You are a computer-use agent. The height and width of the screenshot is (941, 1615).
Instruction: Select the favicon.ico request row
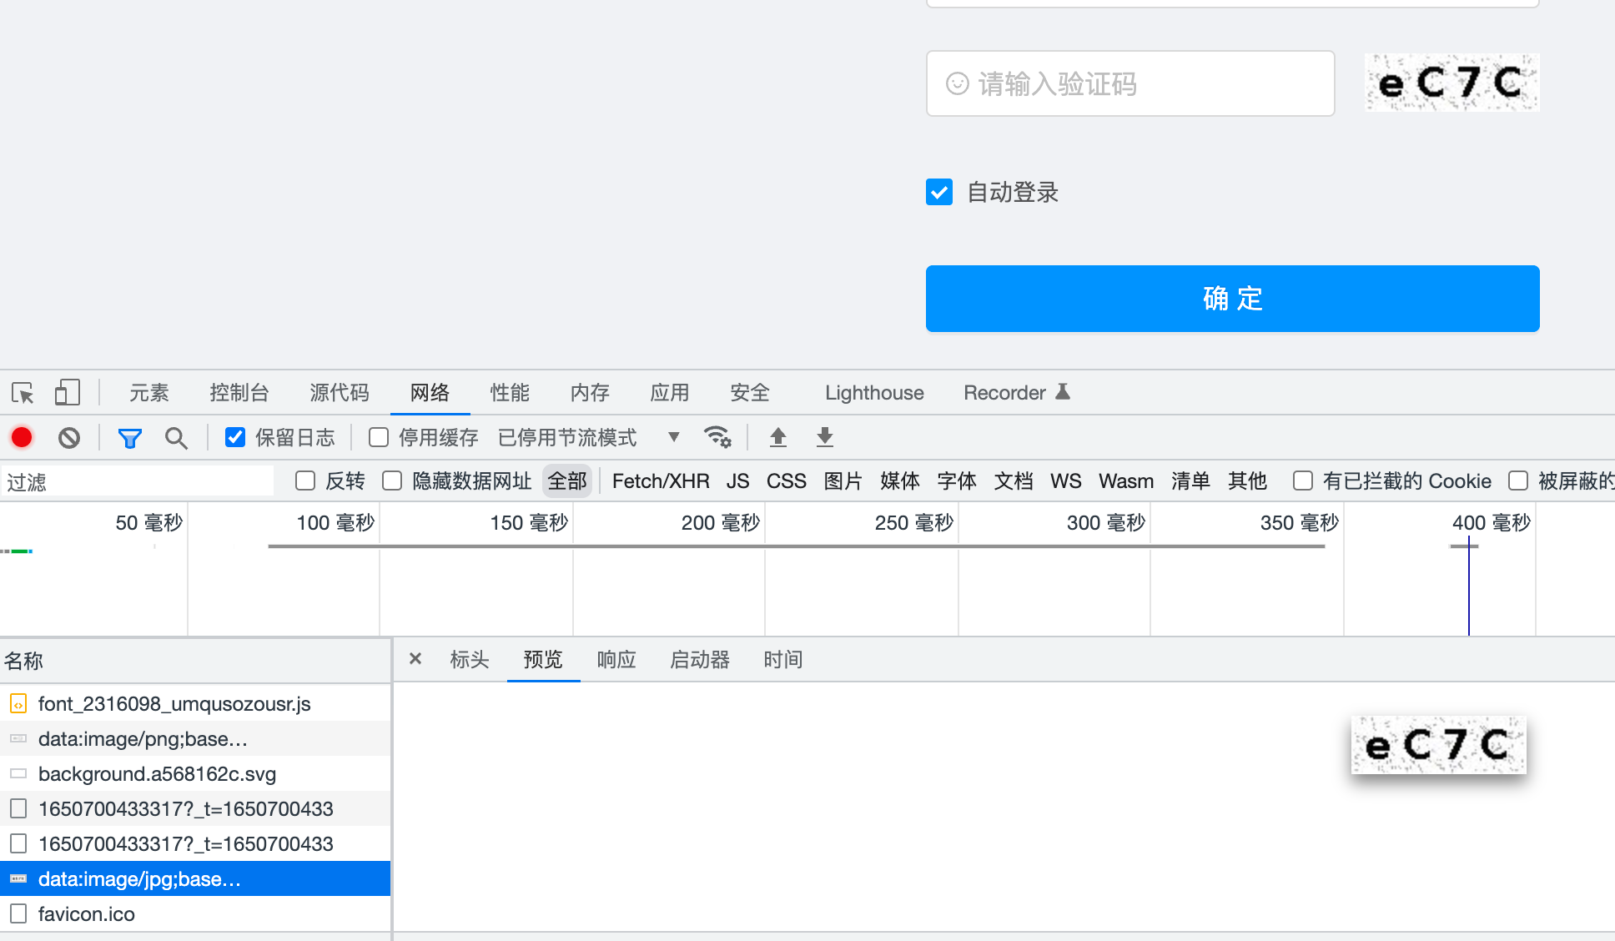(x=195, y=914)
